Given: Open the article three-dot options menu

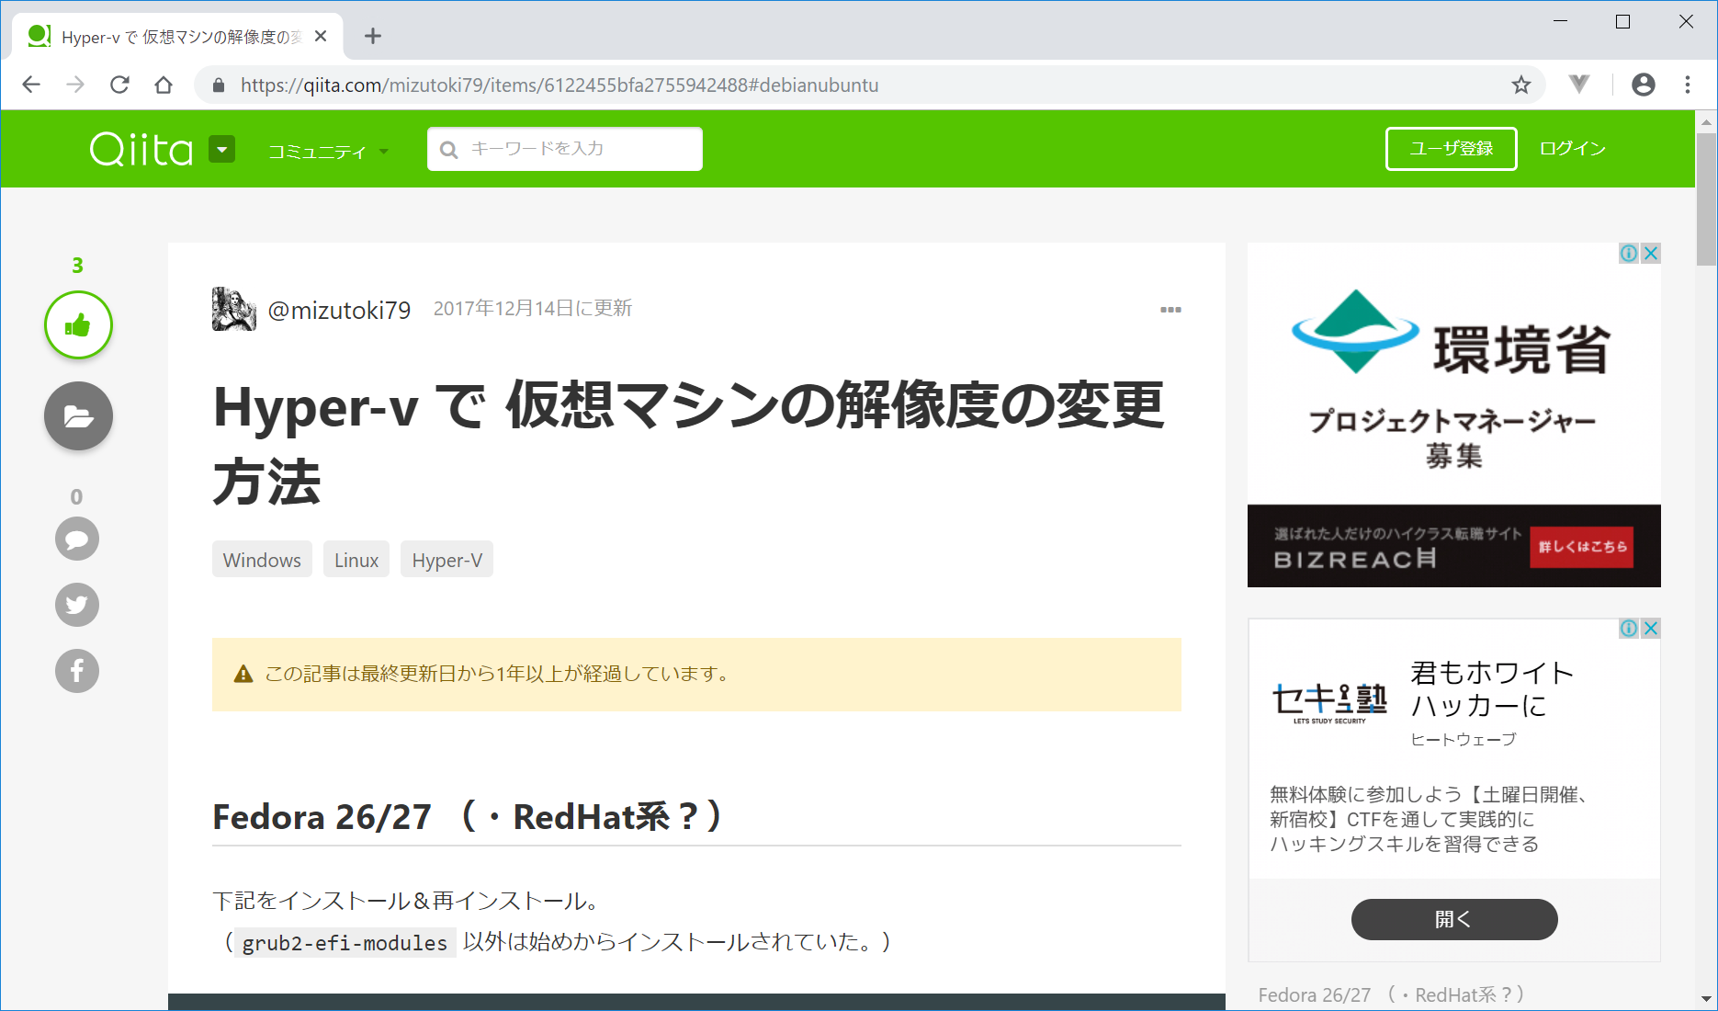Looking at the screenshot, I should tap(1170, 310).
